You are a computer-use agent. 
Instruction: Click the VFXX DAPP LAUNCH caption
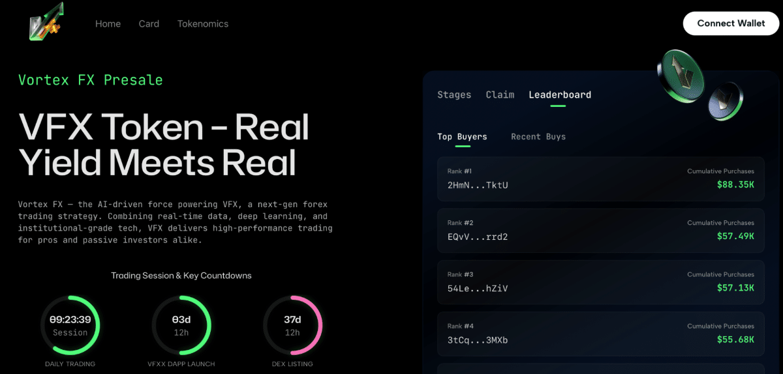click(181, 364)
